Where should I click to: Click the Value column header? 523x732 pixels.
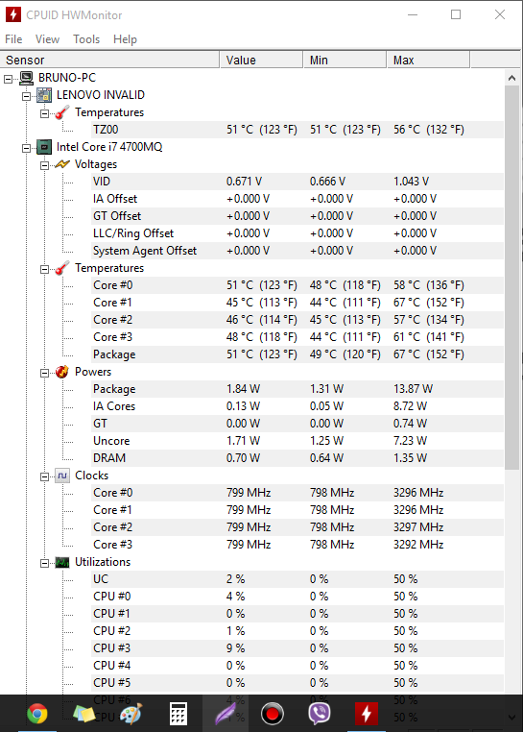click(x=261, y=60)
